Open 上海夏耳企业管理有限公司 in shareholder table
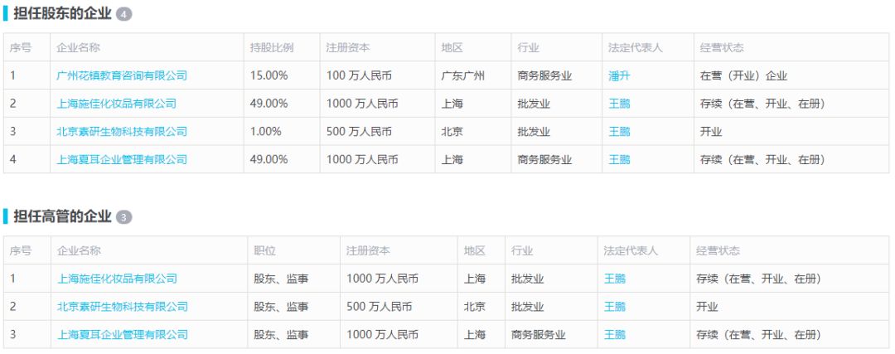 click(122, 159)
